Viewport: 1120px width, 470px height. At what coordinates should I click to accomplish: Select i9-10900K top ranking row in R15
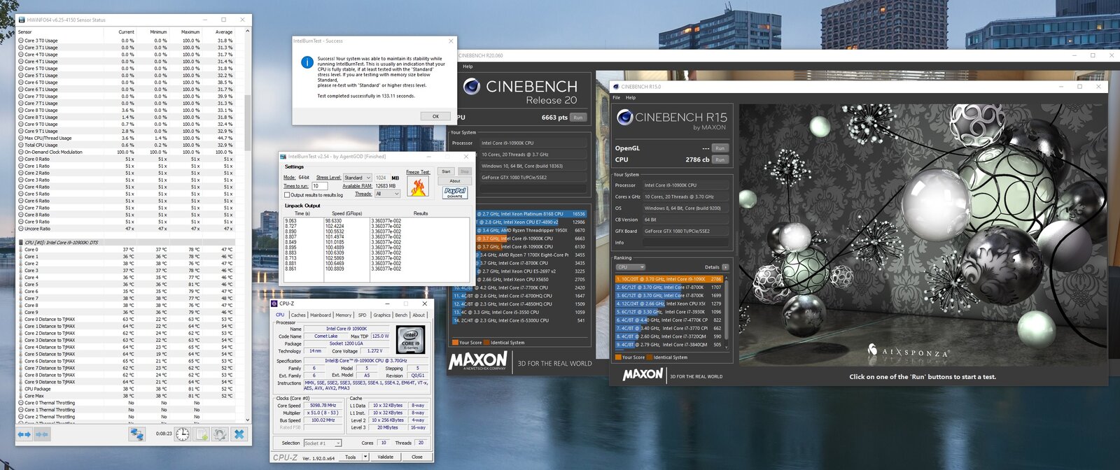point(668,279)
